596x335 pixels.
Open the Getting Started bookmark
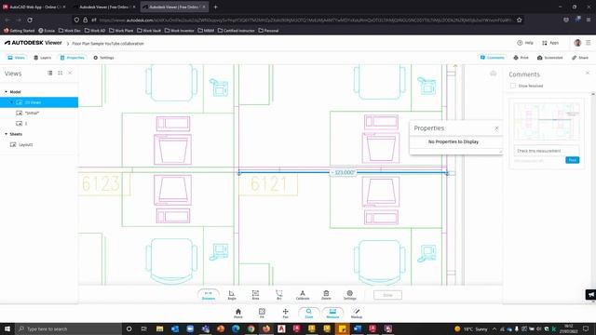(x=19, y=31)
